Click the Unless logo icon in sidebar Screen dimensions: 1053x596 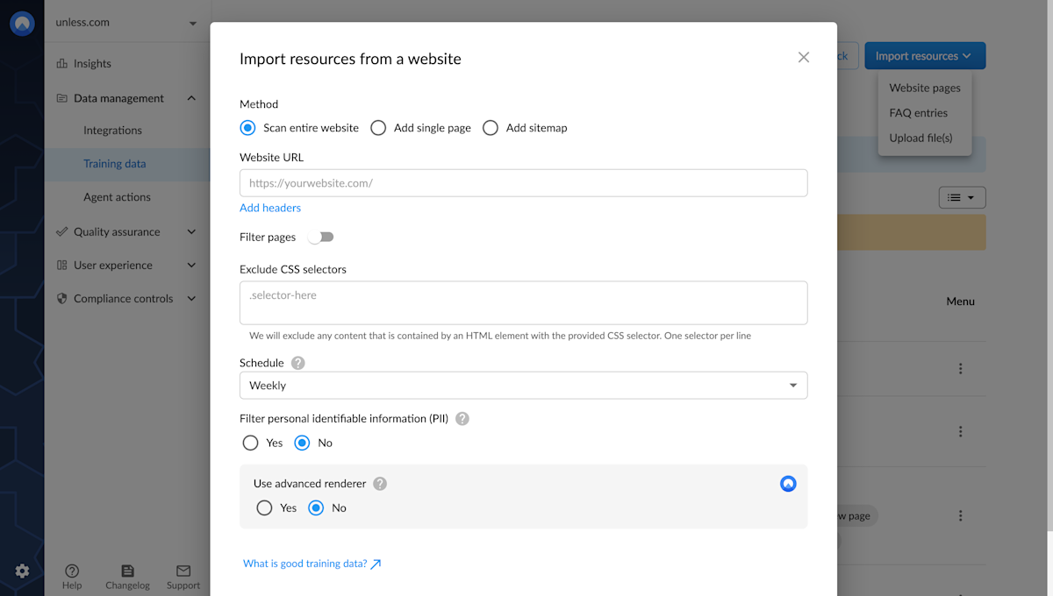coord(22,24)
